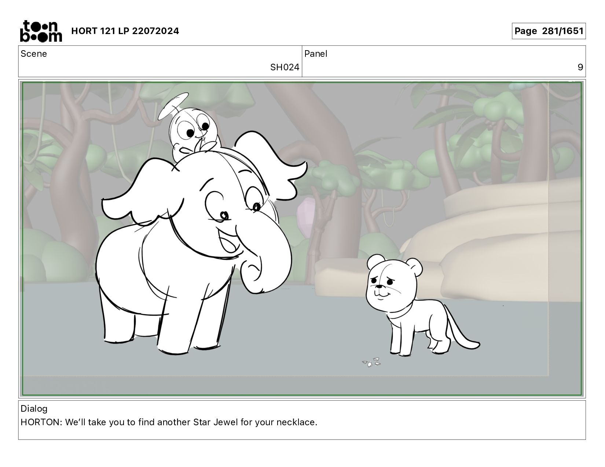The image size is (605, 467).
Task: Click the Scene label
Action: [34, 54]
